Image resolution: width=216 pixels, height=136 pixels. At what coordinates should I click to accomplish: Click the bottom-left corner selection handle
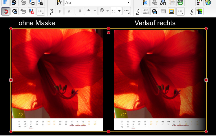(11, 132)
